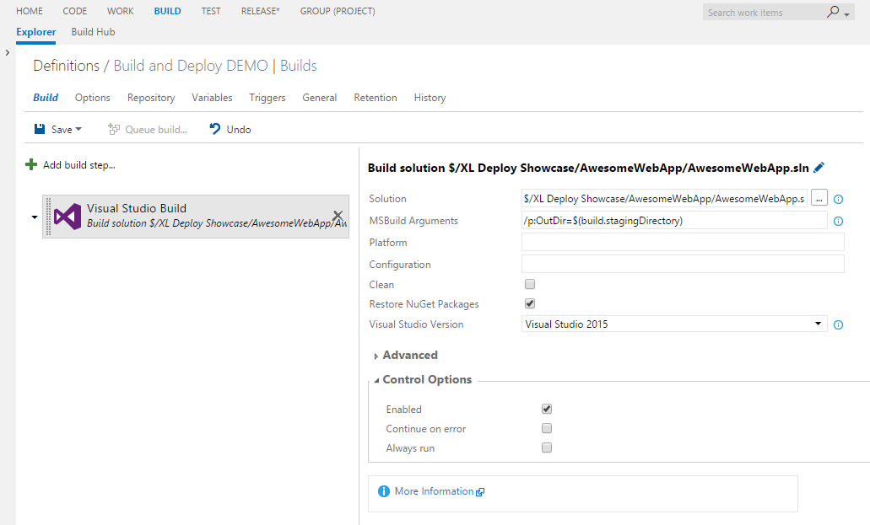The height and width of the screenshot is (525, 870).
Task: Open the More Information link
Action: (x=434, y=491)
